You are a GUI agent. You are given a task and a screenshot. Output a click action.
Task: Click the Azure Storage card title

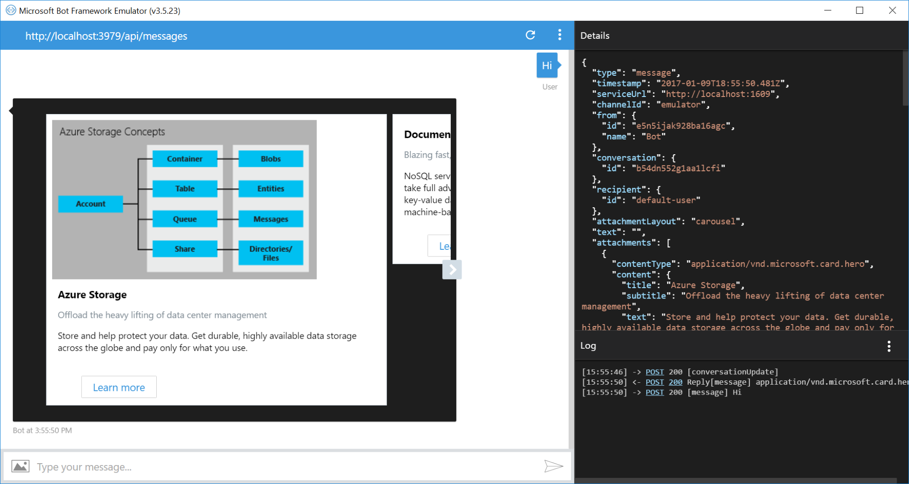[x=92, y=295]
